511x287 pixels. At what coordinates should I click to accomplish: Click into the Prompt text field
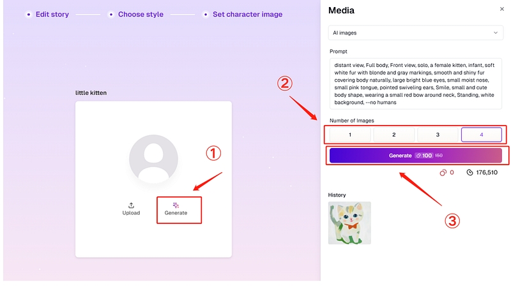pos(415,84)
